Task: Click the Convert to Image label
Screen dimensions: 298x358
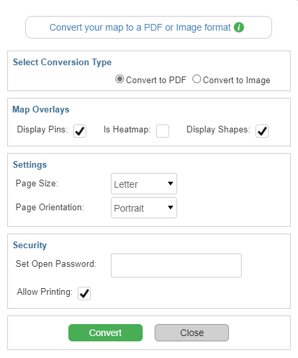Action: (x=236, y=80)
